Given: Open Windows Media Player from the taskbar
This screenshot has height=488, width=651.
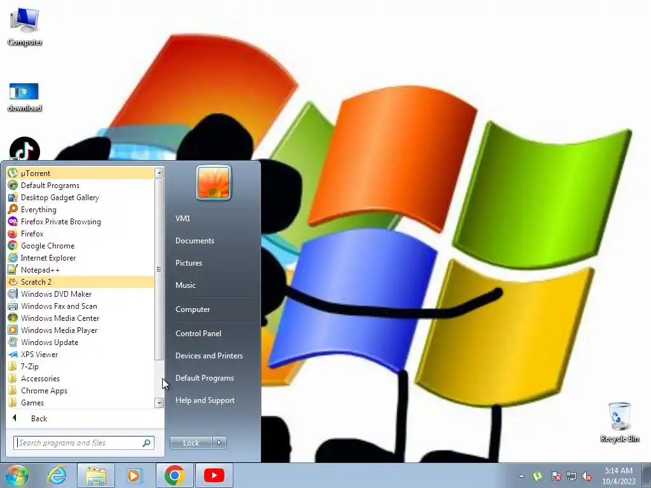Looking at the screenshot, I should click(134, 475).
